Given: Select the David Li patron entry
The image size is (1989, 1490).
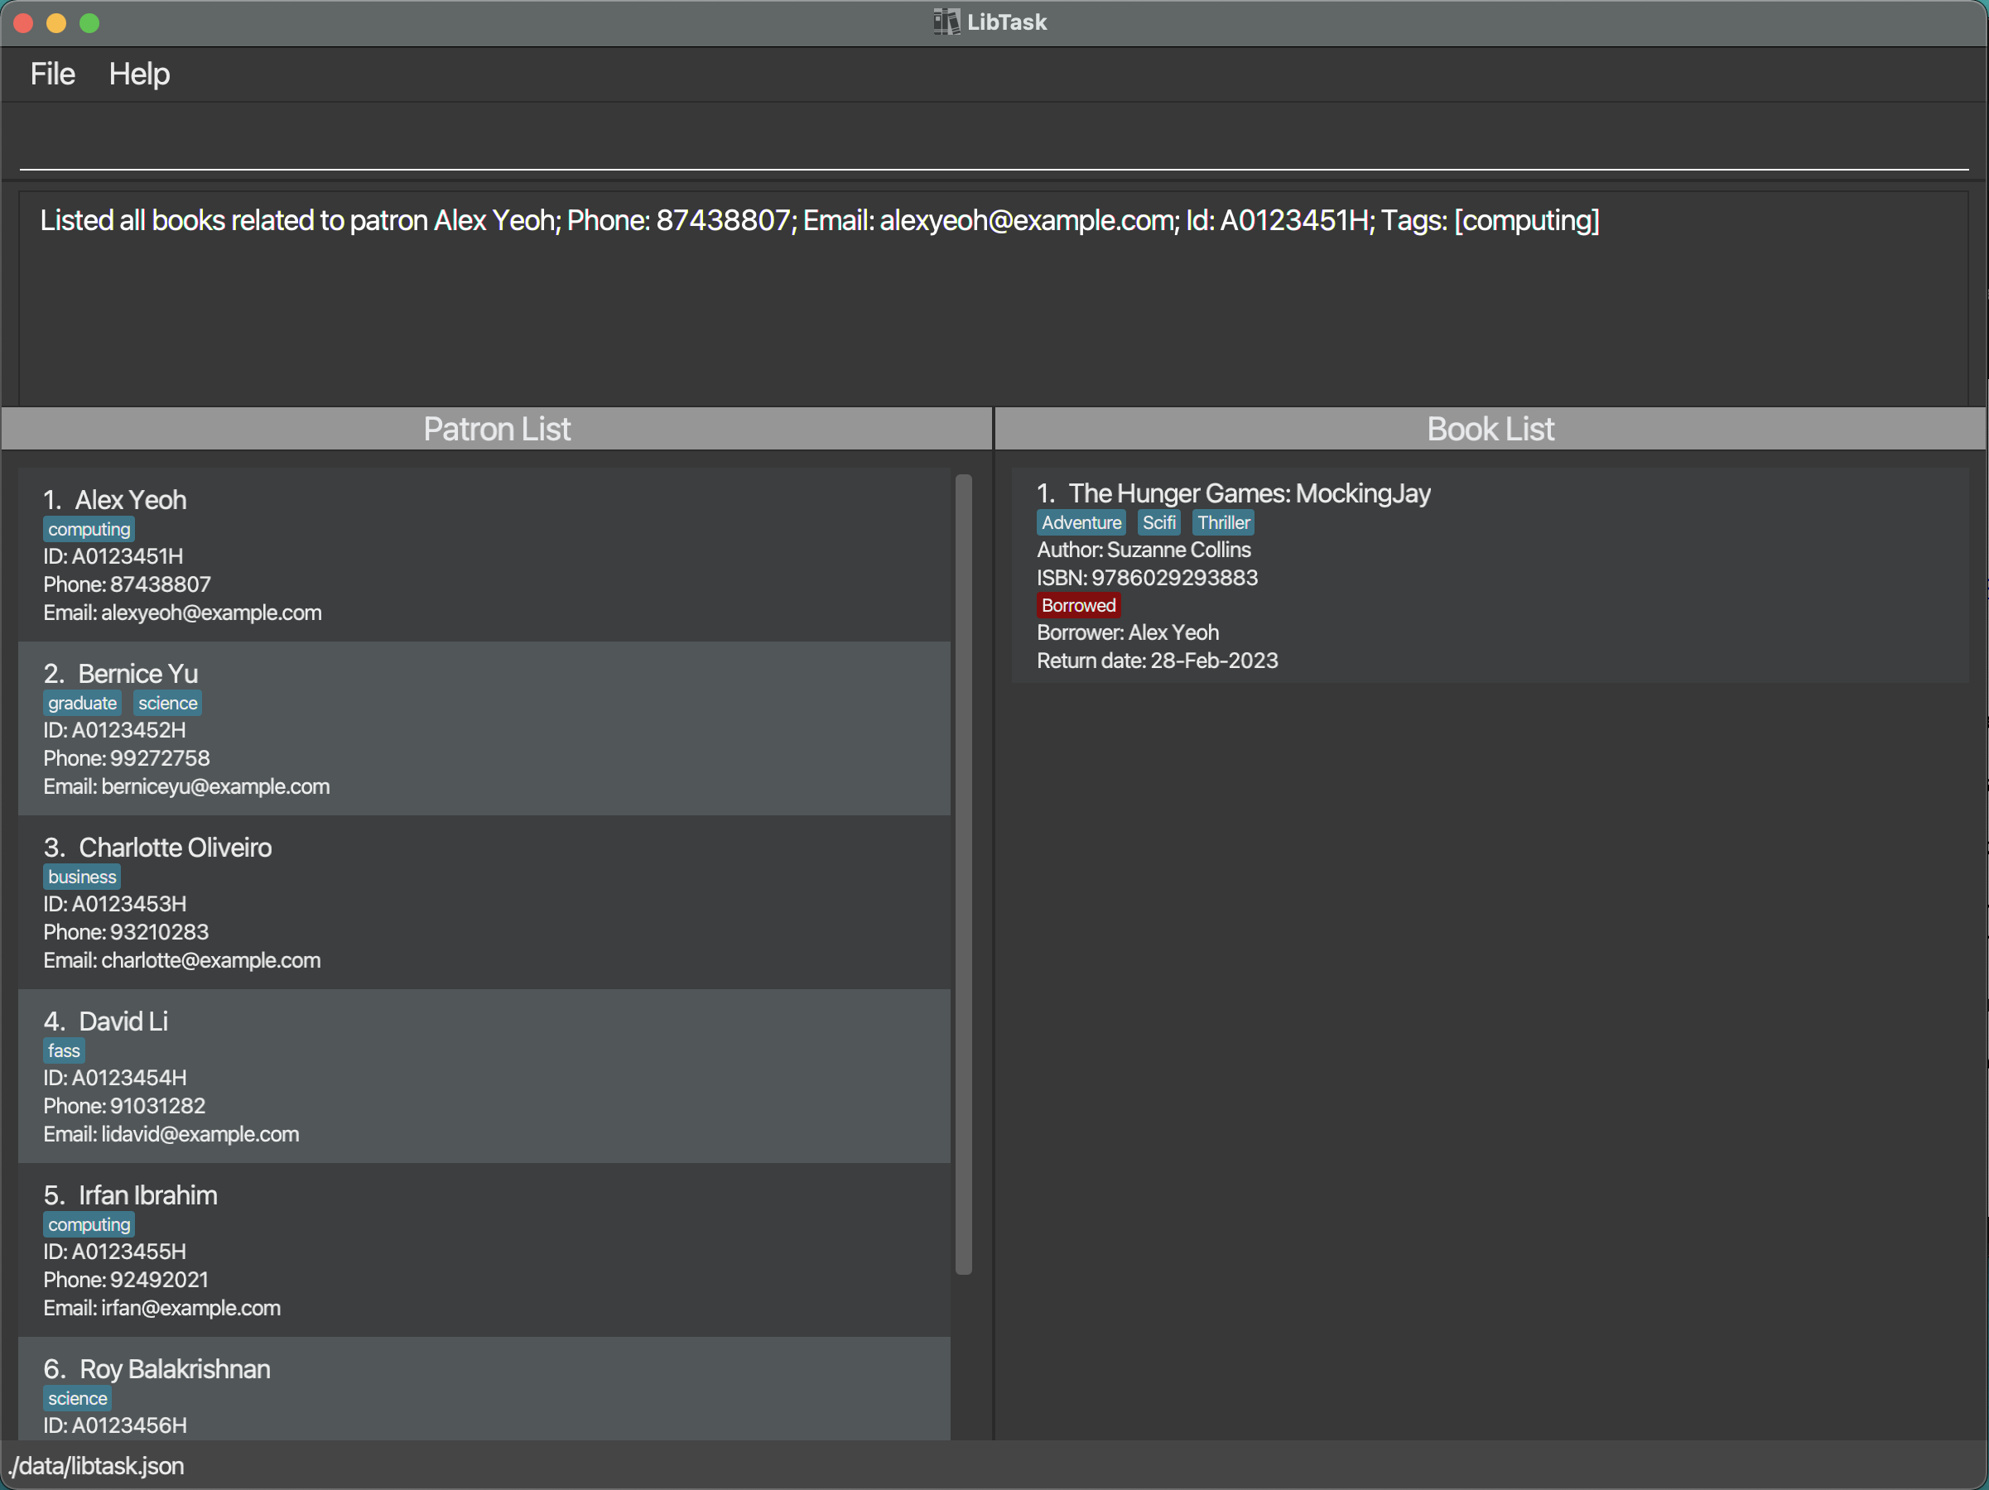Looking at the screenshot, I should pyautogui.click(x=484, y=1076).
